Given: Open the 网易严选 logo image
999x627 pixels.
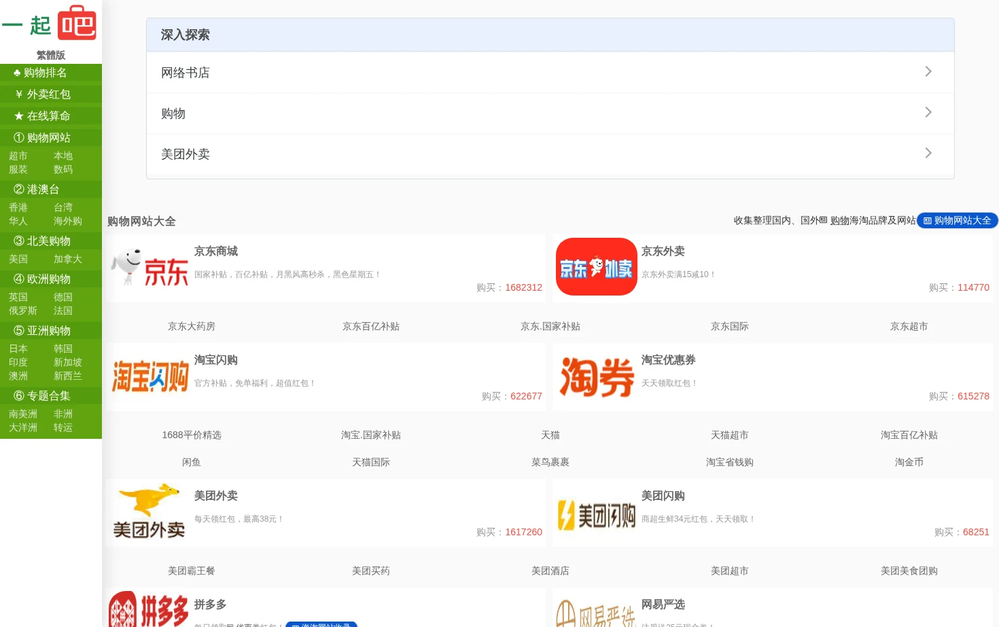Looking at the screenshot, I should click(x=597, y=609).
